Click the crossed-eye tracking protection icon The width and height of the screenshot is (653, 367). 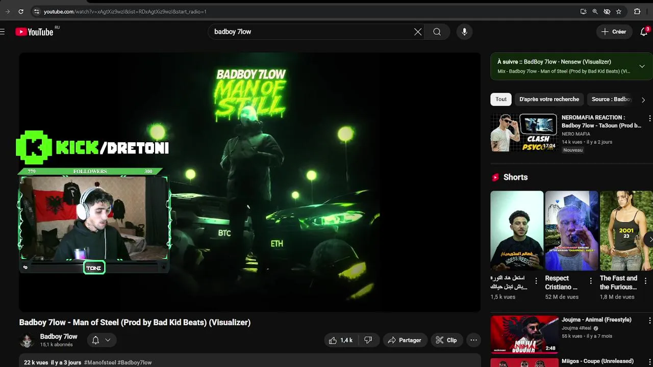(607, 11)
